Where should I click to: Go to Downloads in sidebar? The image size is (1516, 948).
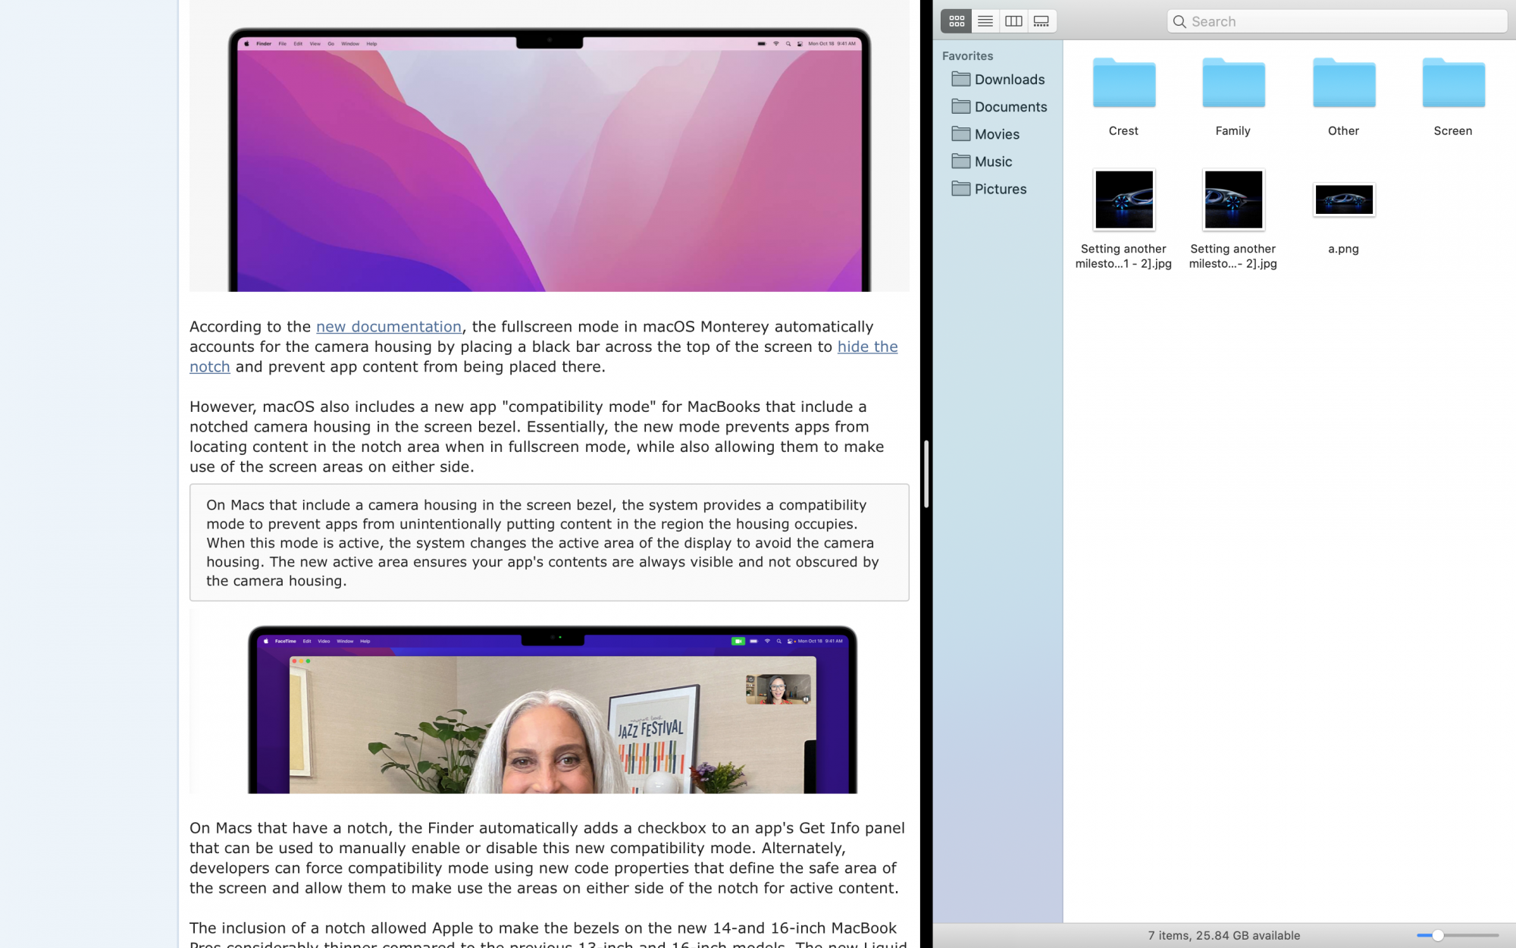[x=1009, y=80]
